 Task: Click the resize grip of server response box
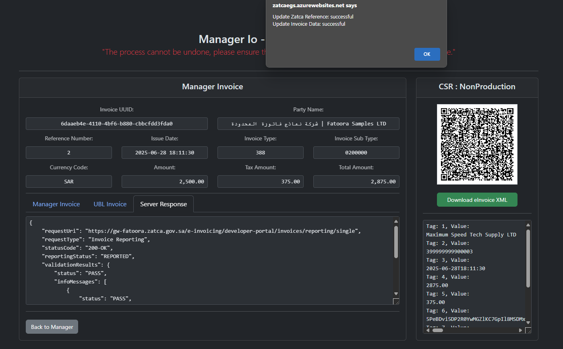click(x=396, y=302)
